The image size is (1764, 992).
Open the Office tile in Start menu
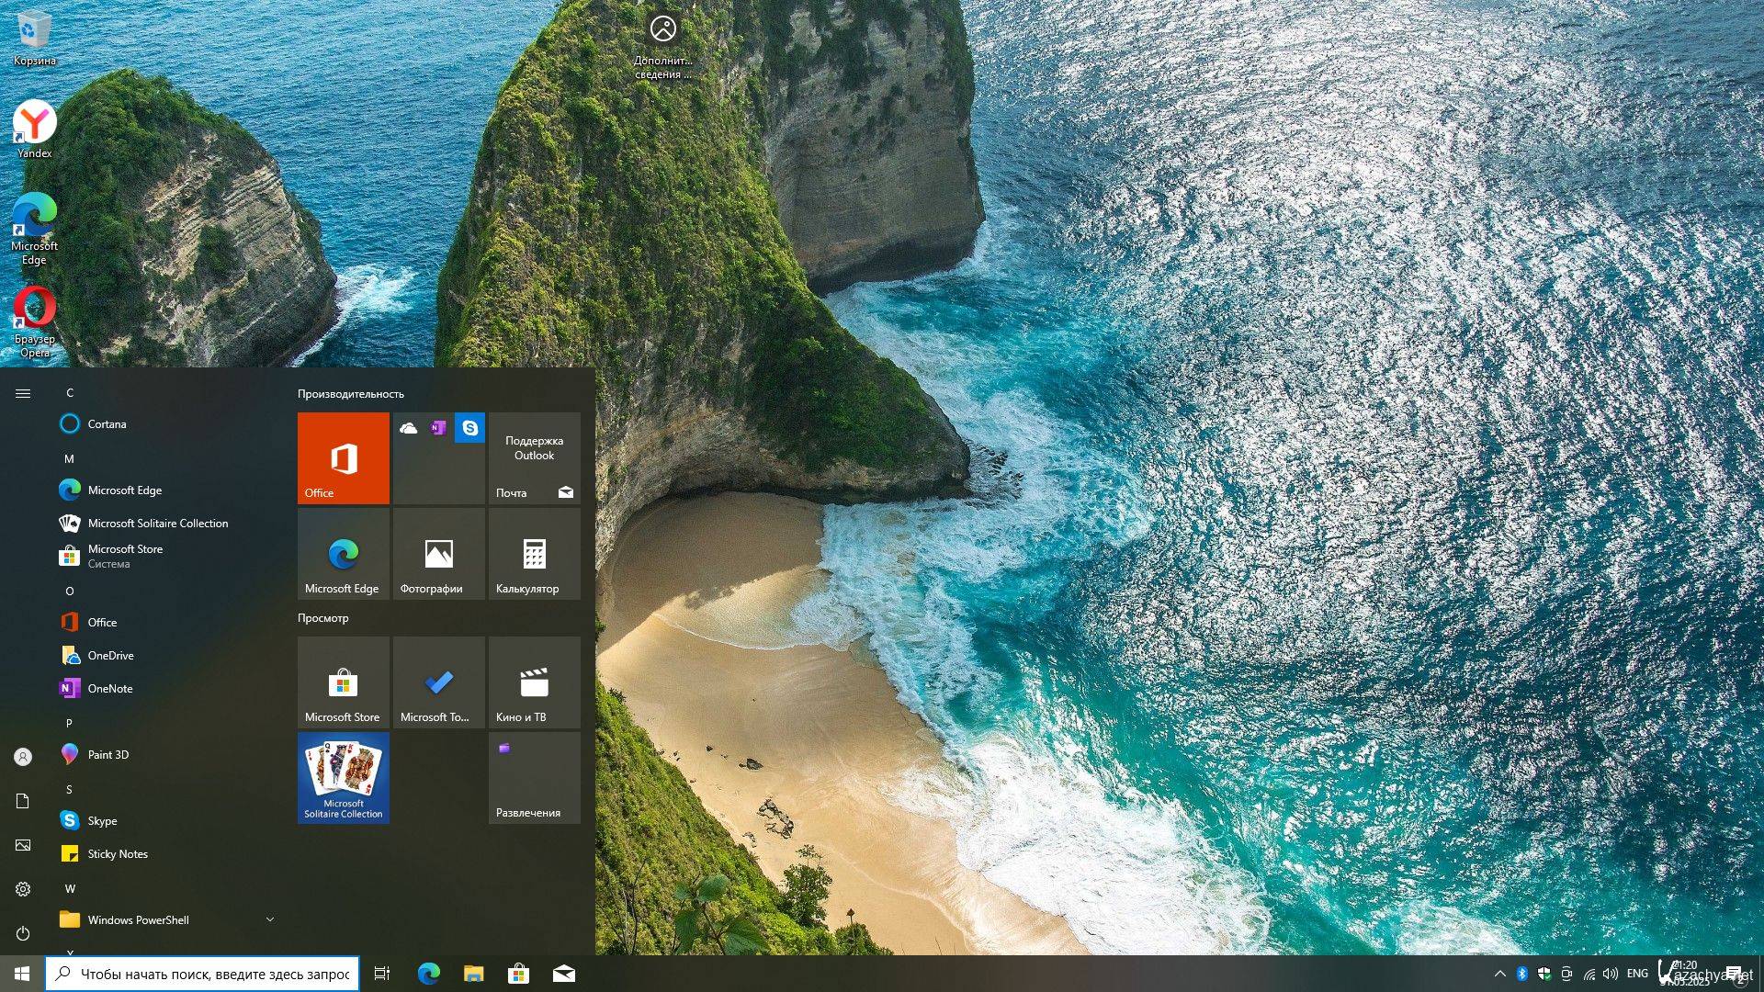[343, 457]
